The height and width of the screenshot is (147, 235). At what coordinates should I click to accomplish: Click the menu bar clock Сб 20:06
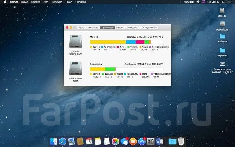tap(213, 2)
